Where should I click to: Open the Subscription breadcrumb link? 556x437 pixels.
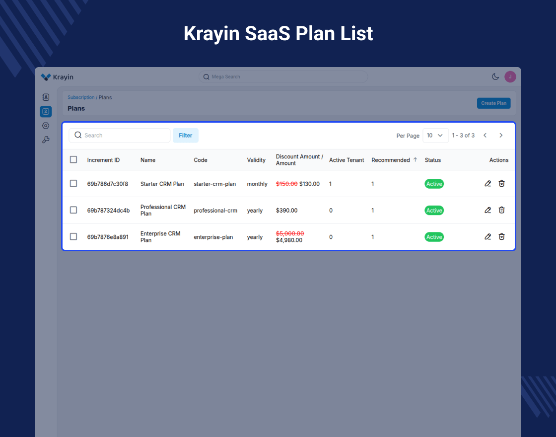[81, 97]
